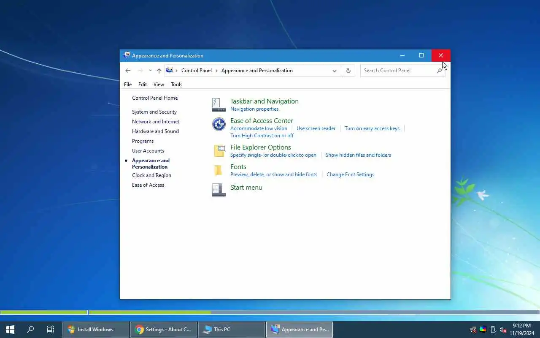540x338 pixels.
Task: Select Ease of Access in sidebar
Action: (148, 185)
